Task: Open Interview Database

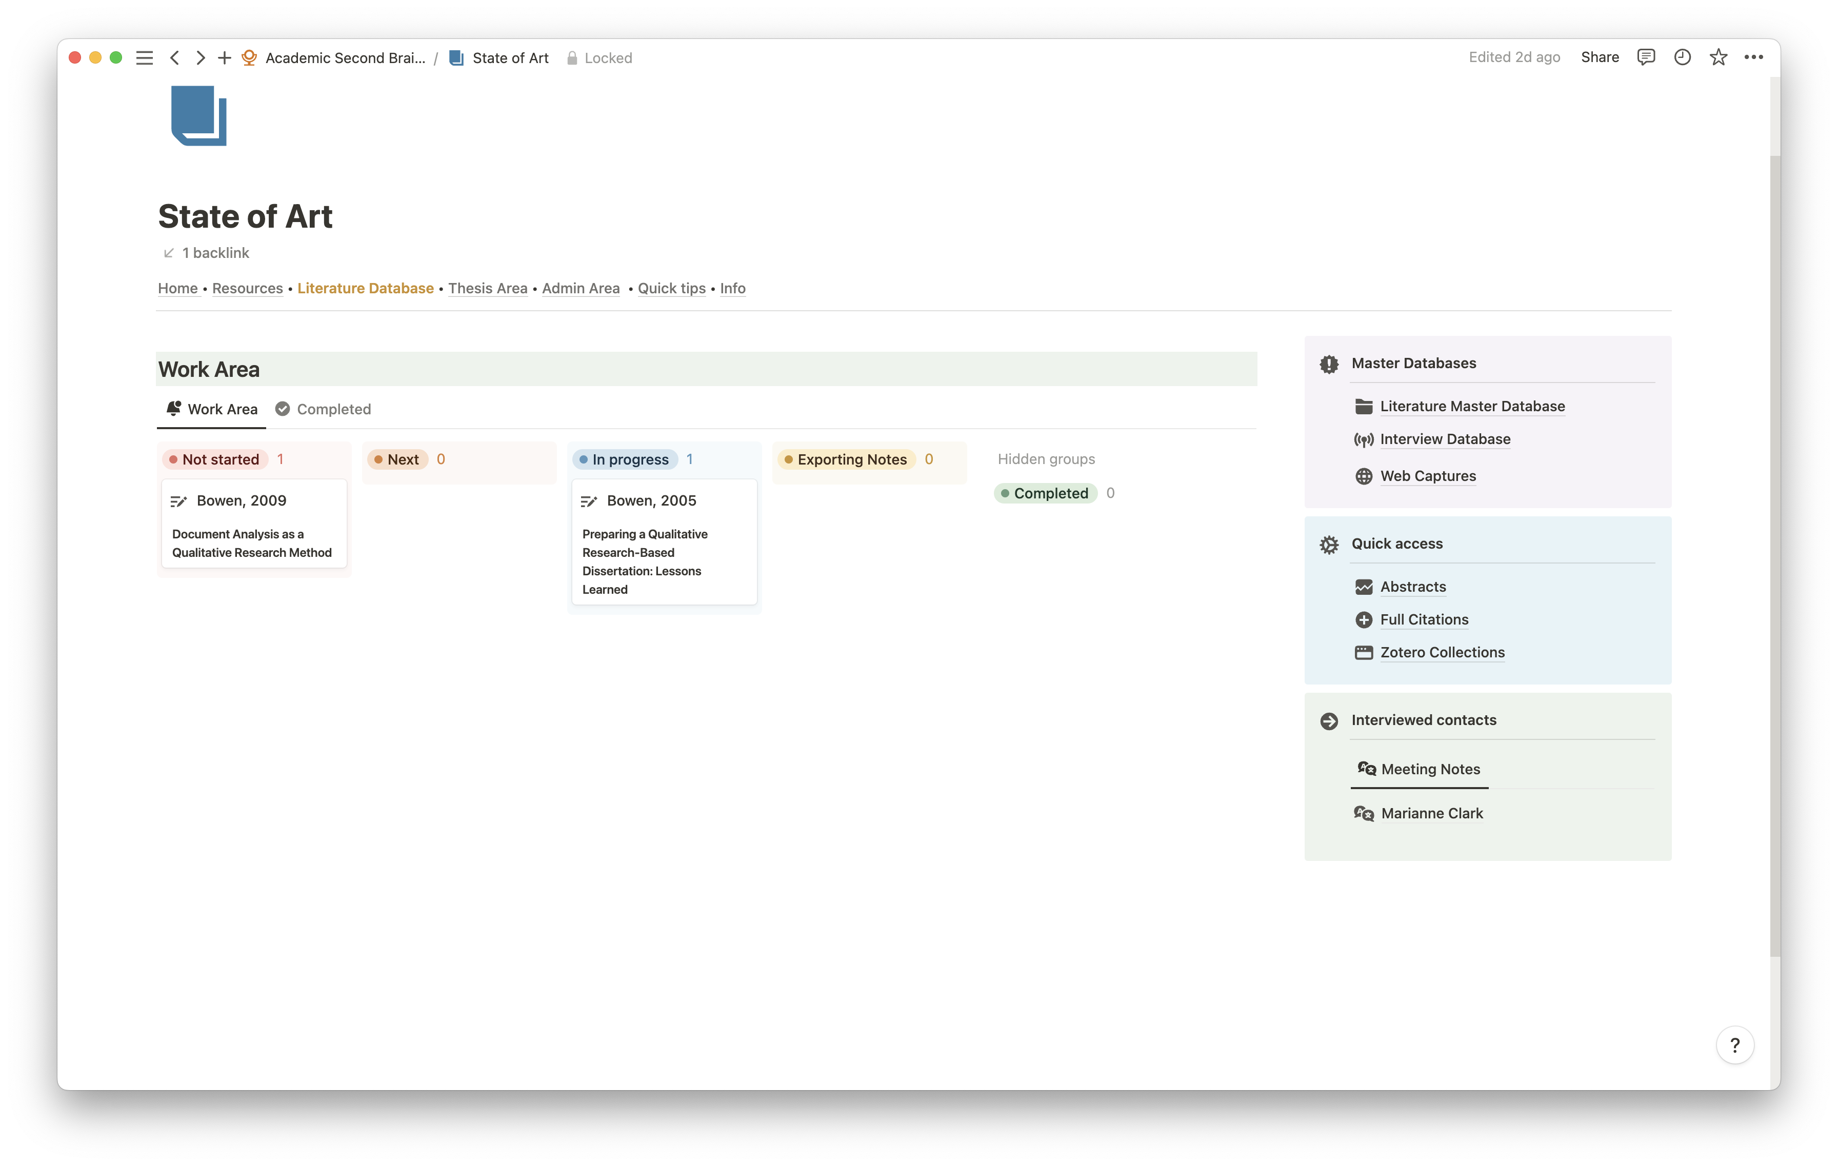Action: pyautogui.click(x=1445, y=439)
